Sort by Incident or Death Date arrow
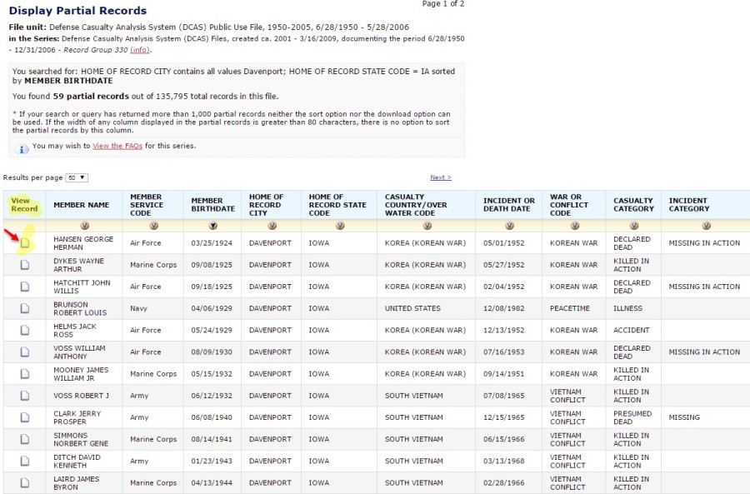The image size is (750, 494). [x=509, y=226]
